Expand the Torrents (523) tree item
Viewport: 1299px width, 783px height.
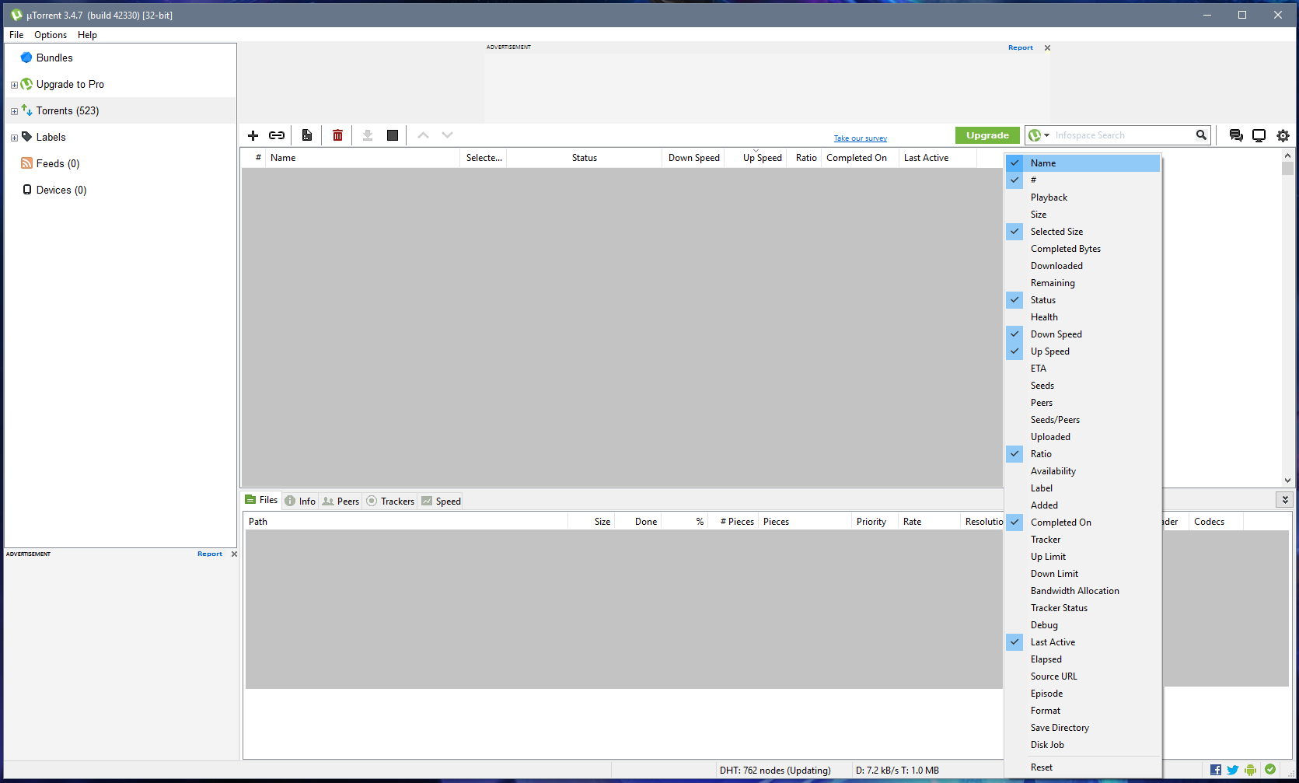coord(14,110)
